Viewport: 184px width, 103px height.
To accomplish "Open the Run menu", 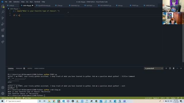I will (x=31, y=2).
